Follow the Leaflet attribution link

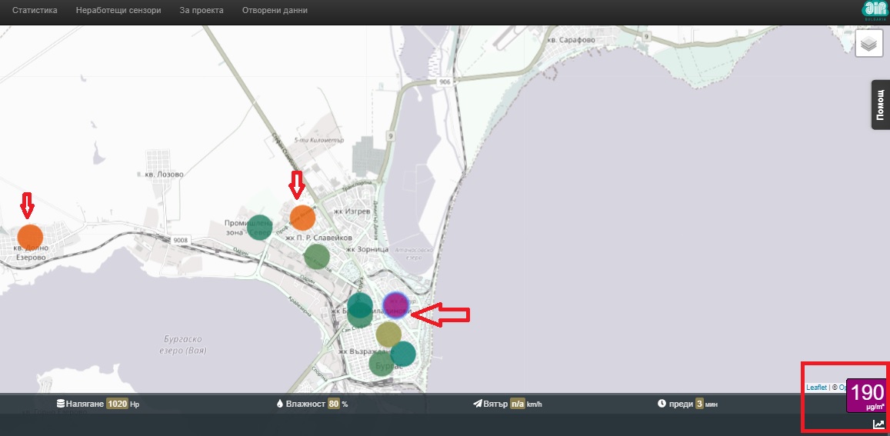coord(816,388)
